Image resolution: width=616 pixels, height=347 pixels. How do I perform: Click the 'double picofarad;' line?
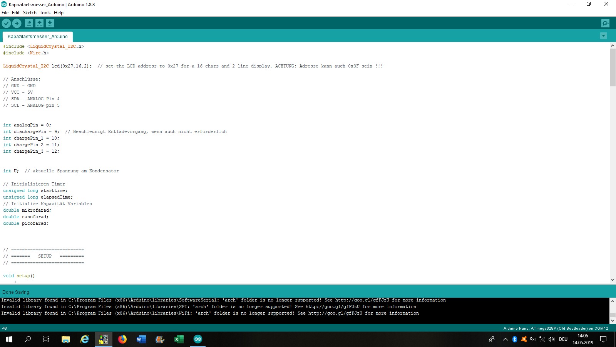pyautogui.click(x=26, y=223)
